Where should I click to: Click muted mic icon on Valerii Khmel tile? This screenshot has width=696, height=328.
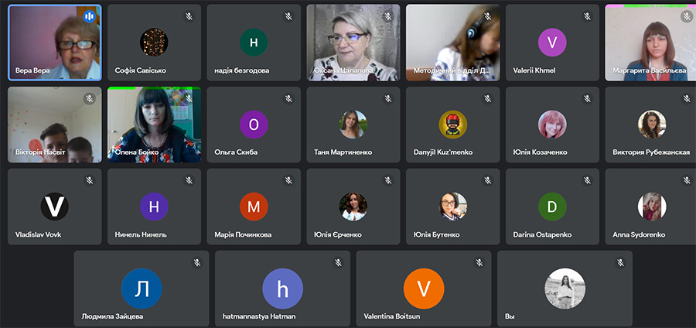587,17
